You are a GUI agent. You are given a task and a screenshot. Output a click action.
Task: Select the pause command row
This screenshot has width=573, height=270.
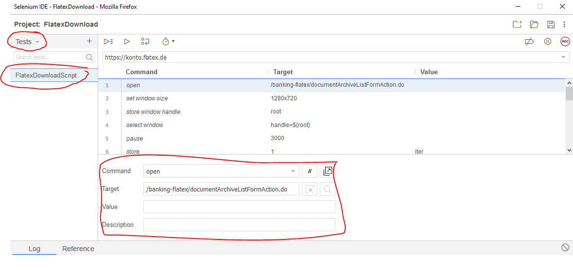pyautogui.click(x=331, y=139)
